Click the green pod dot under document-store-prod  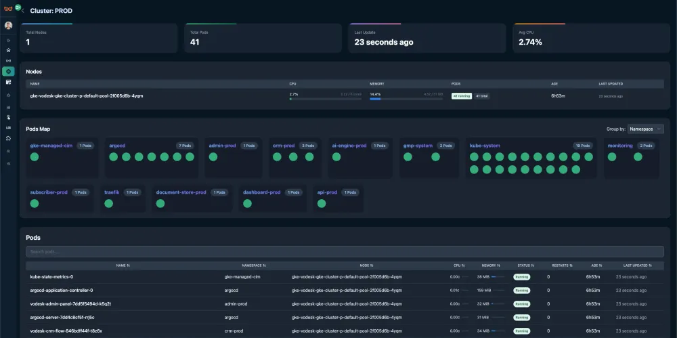(160, 204)
